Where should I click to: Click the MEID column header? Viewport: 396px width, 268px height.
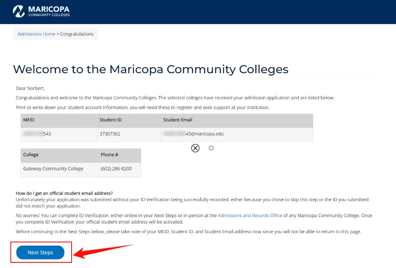click(29, 120)
